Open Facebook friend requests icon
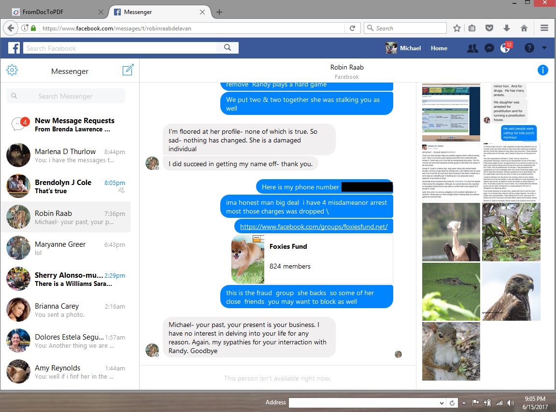 click(472, 48)
